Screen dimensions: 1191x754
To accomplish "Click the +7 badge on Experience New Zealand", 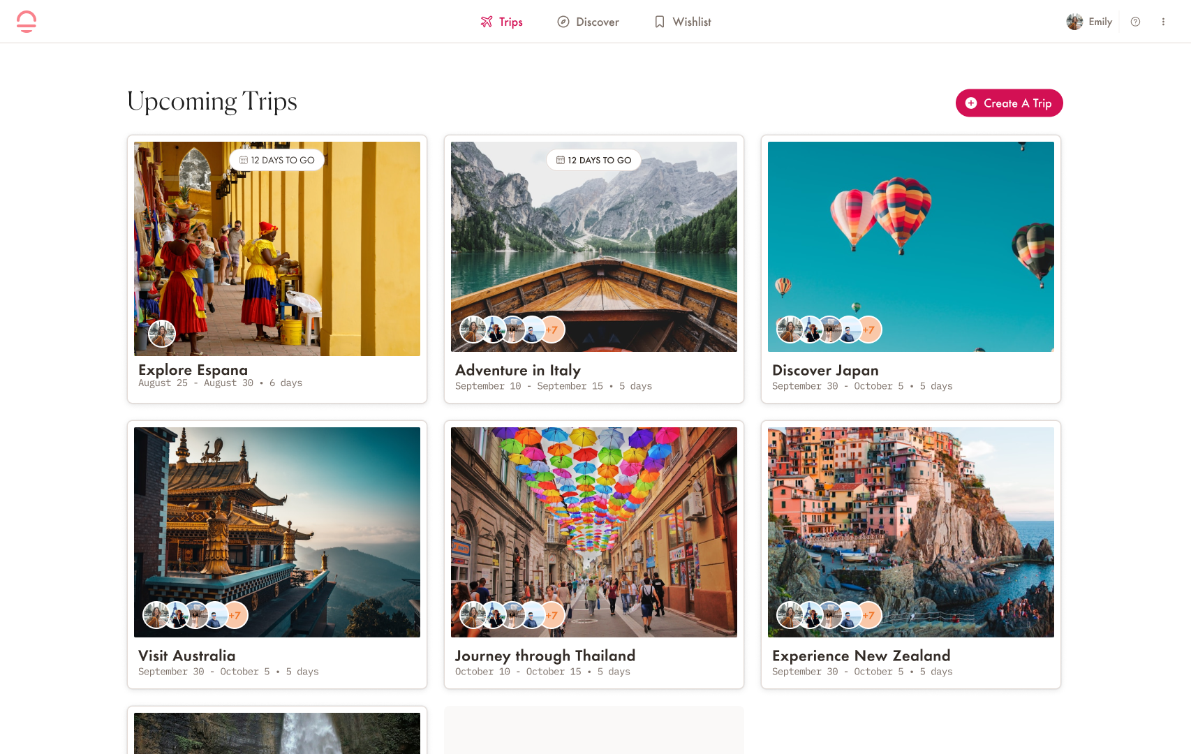I will point(868,615).
